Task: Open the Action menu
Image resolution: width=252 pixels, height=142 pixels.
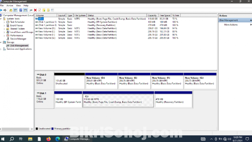Action: (10, 6)
